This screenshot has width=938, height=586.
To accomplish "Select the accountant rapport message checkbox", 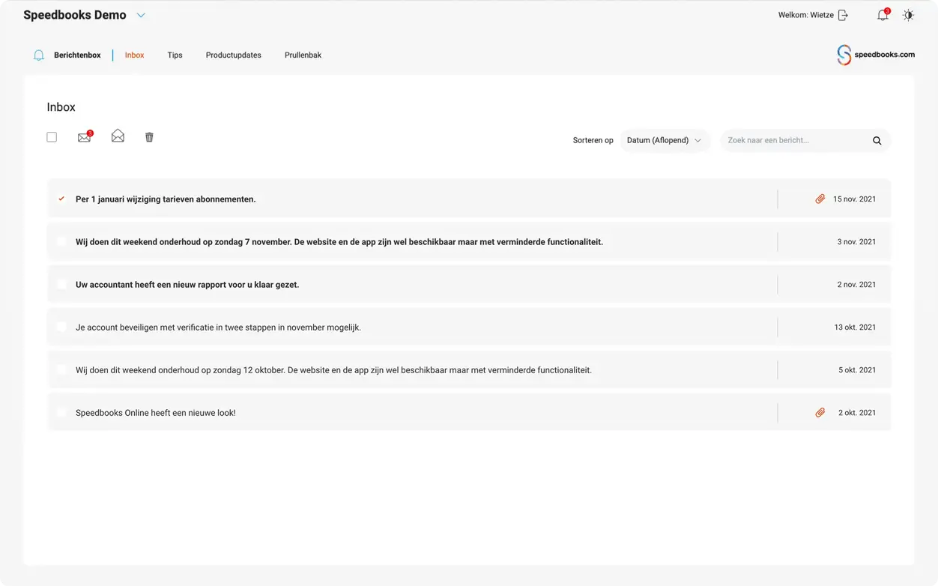I will (x=61, y=285).
